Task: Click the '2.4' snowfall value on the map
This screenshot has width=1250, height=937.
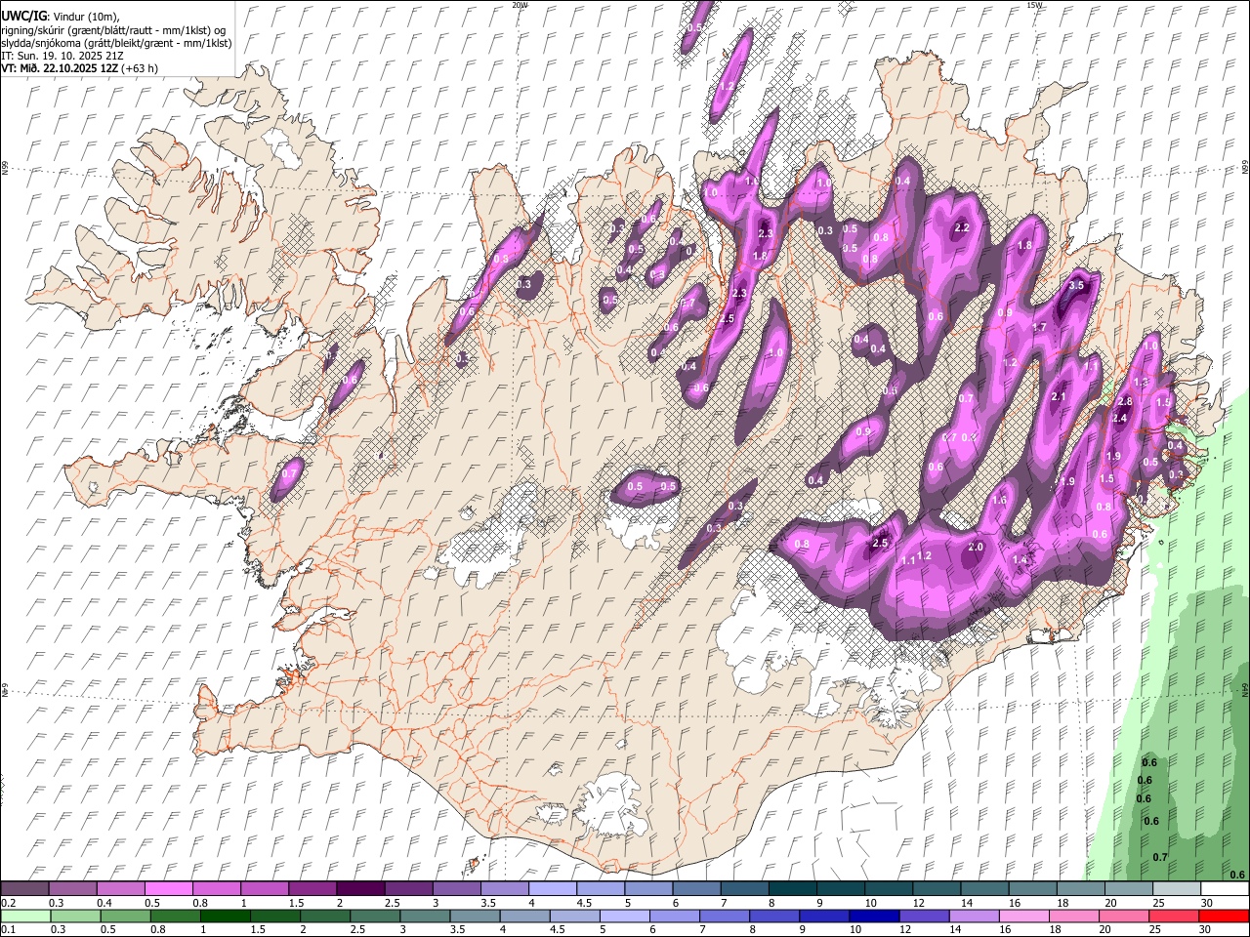Action: pyautogui.click(x=1119, y=419)
